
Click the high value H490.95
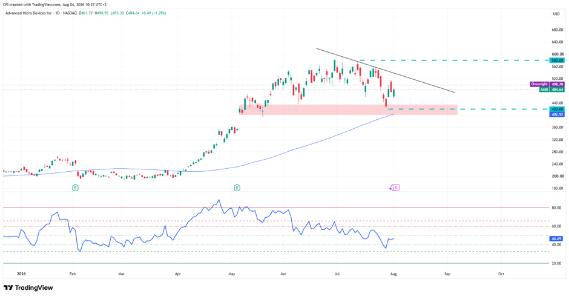(x=101, y=13)
